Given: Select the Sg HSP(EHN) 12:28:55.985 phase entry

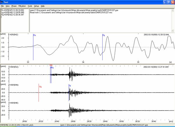Looking at the screenshot, I should point(13,12).
